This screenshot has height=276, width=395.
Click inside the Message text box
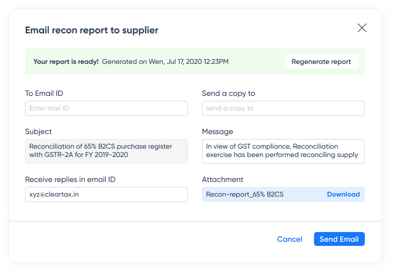[x=283, y=151]
